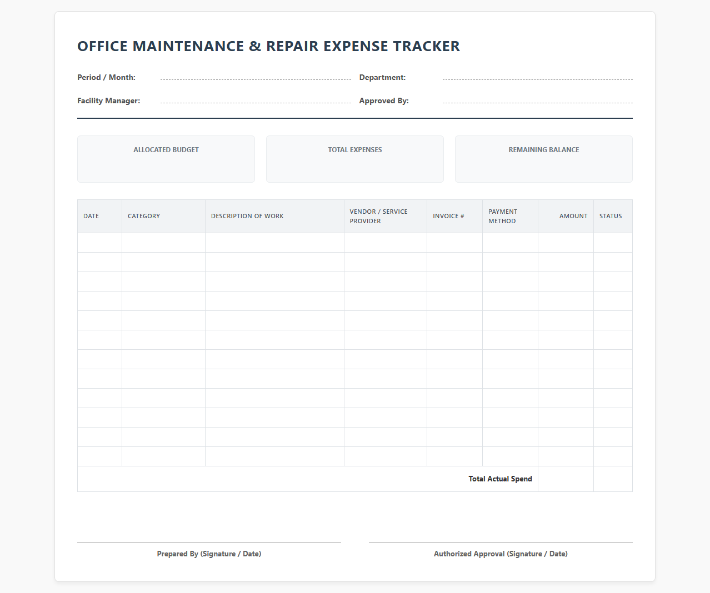
Task: Click the Department label
Action: point(382,77)
